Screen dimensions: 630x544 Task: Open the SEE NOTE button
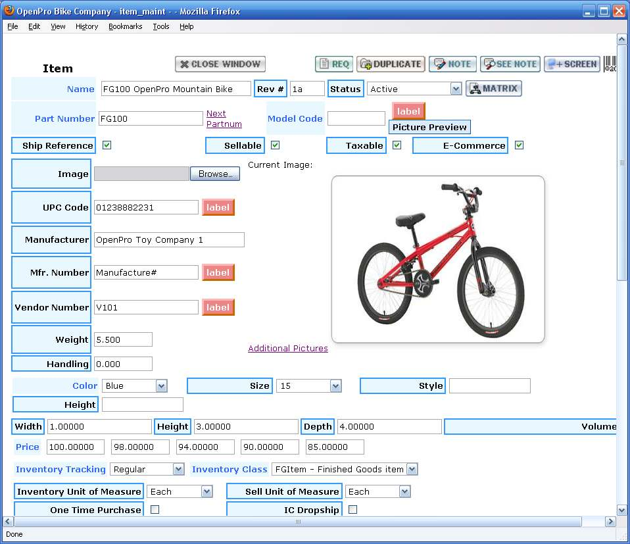(510, 64)
